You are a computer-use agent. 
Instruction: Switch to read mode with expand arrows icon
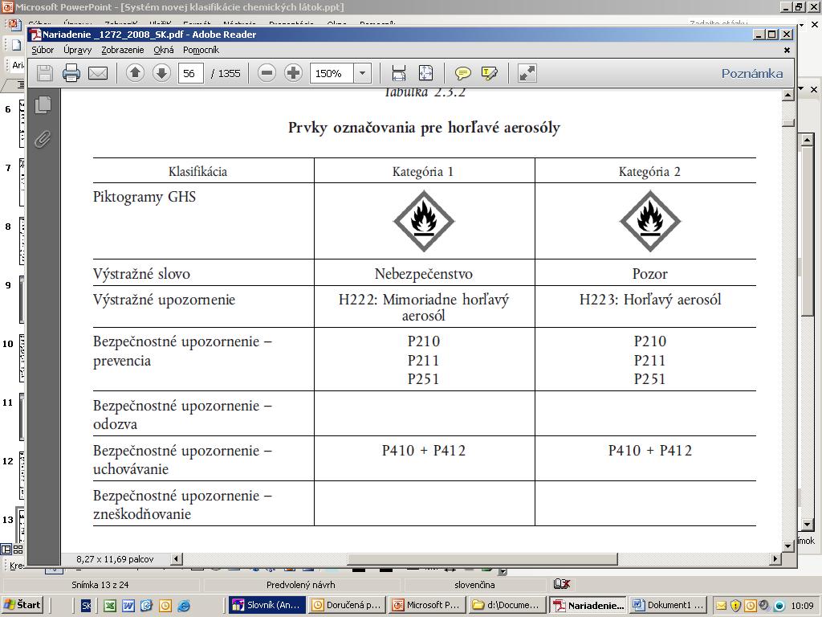pyautogui.click(x=527, y=73)
